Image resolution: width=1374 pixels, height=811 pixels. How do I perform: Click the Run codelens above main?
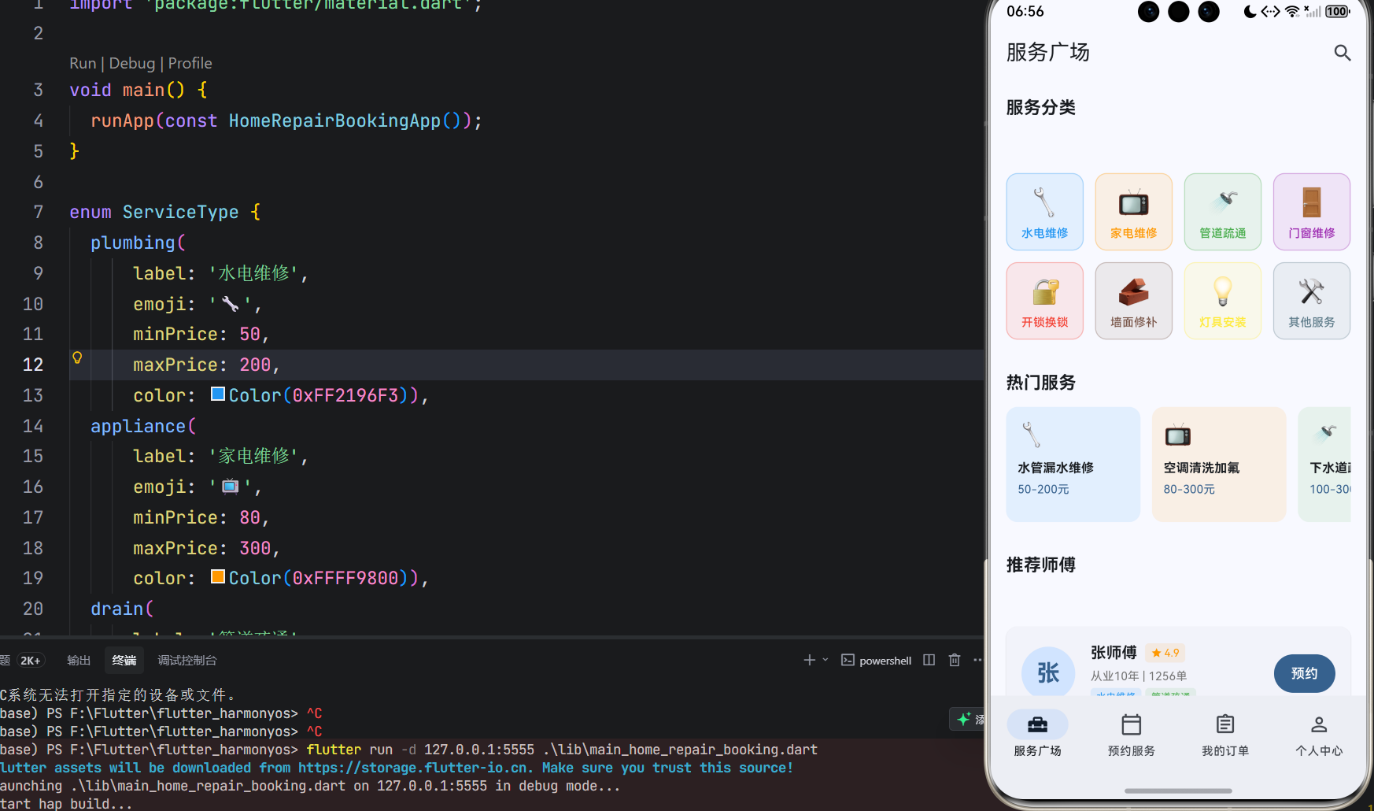pyautogui.click(x=83, y=63)
